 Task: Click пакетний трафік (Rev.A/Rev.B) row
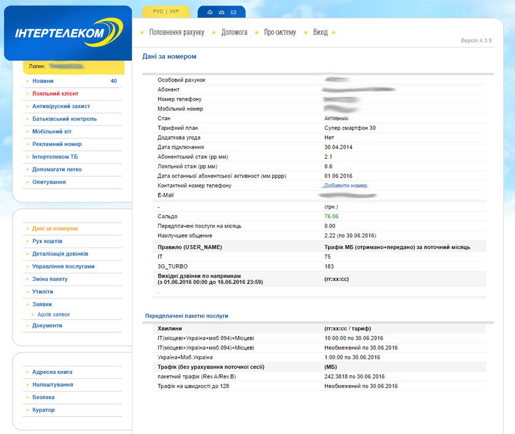(x=319, y=376)
